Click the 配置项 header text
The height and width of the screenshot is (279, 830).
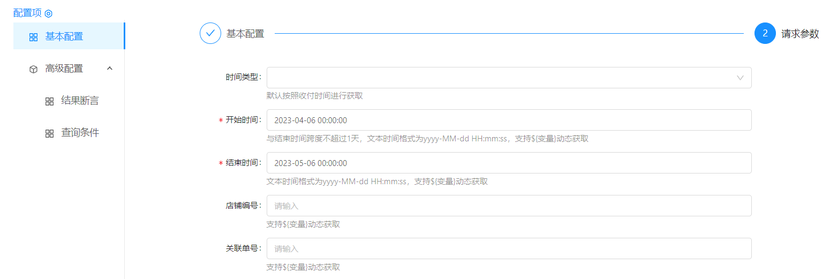pyautogui.click(x=27, y=13)
